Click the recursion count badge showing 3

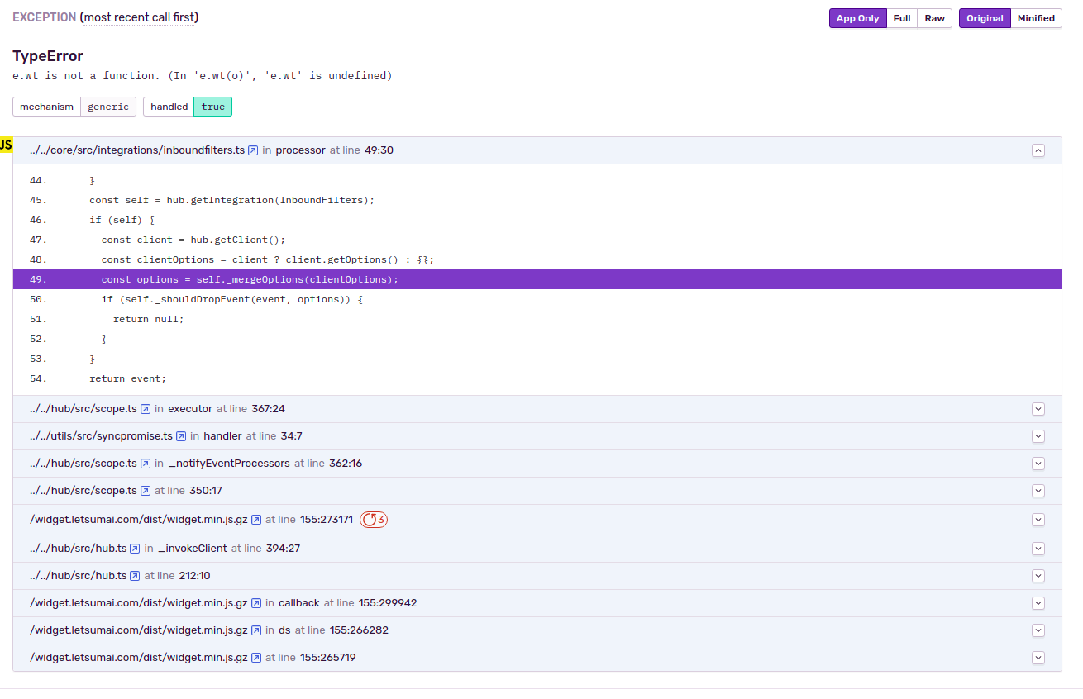click(x=374, y=520)
